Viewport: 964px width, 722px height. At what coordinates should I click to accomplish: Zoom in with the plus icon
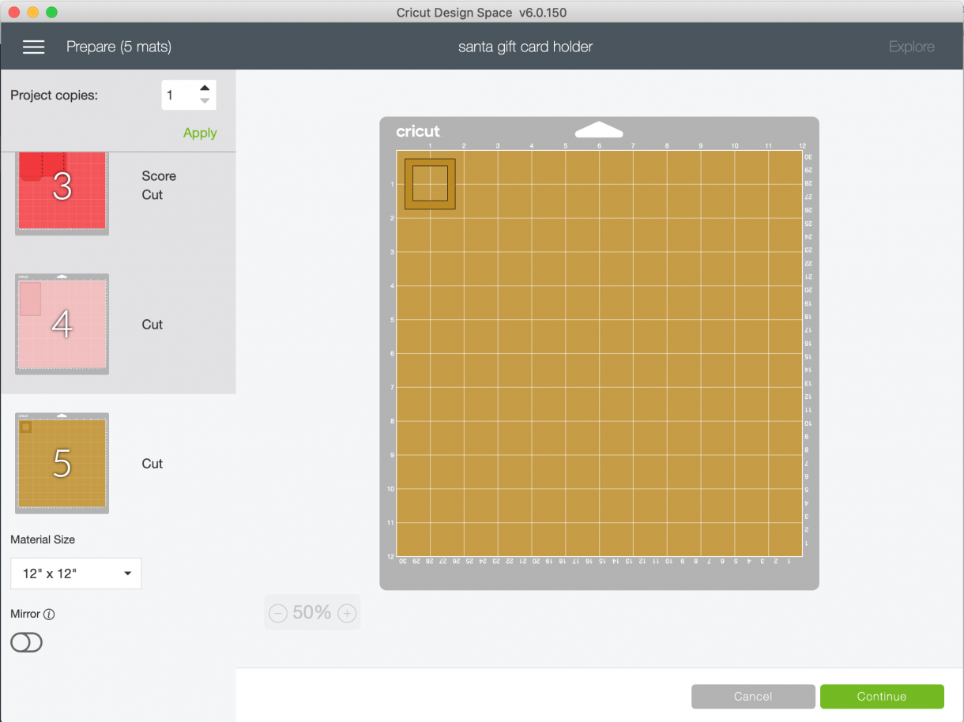coord(347,613)
